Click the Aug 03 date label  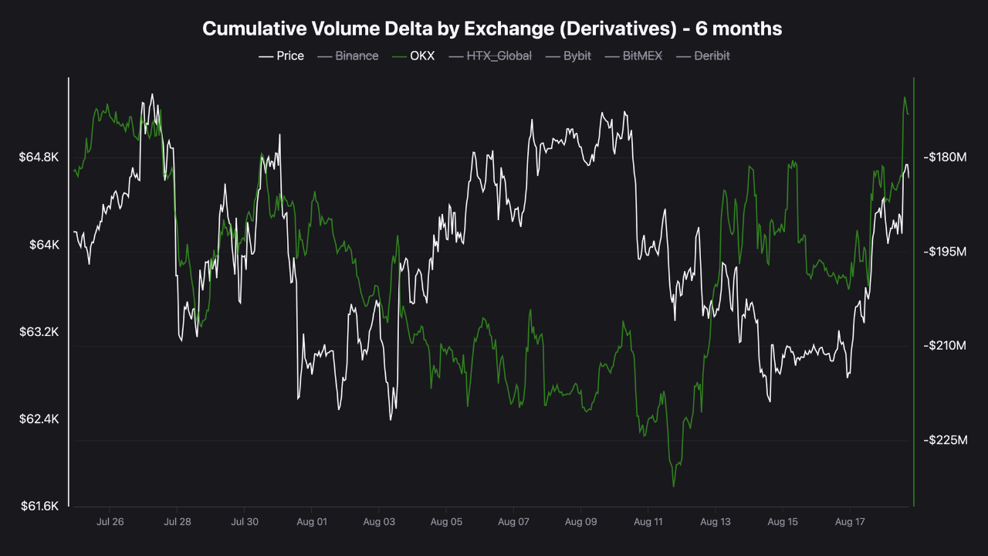(x=378, y=522)
